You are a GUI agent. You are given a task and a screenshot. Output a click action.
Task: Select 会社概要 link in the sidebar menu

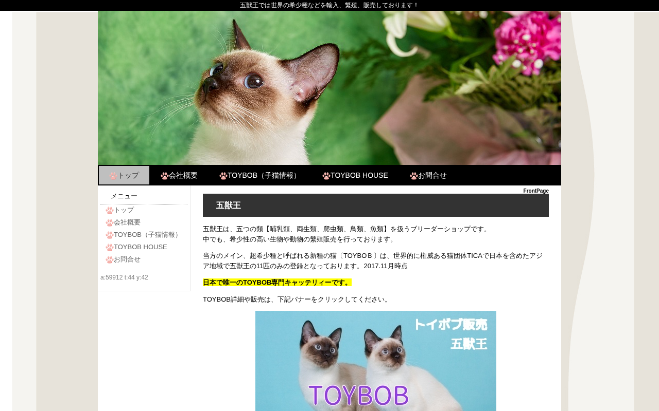(x=127, y=222)
